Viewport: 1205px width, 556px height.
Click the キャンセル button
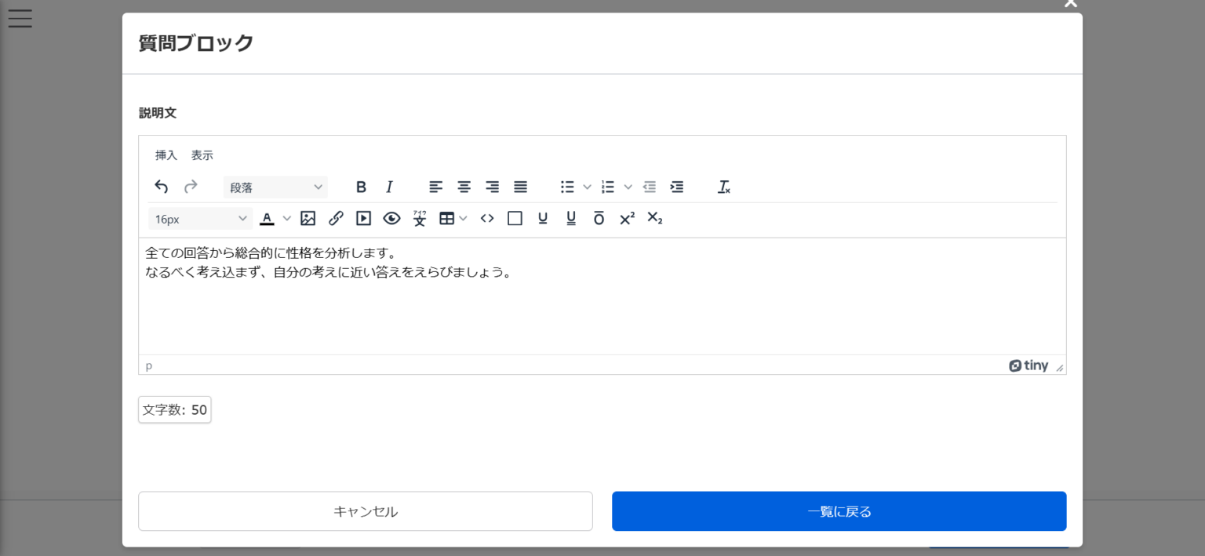click(366, 511)
